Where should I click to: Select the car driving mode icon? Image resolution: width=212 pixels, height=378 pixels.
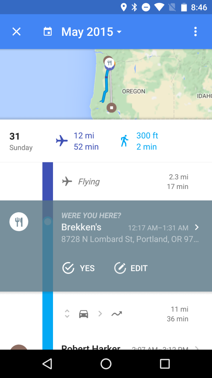pyautogui.click(x=83, y=313)
